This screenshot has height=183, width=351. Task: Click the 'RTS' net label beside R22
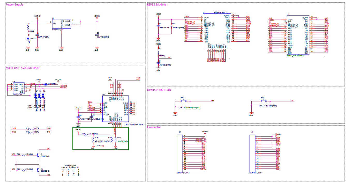tap(13, 169)
